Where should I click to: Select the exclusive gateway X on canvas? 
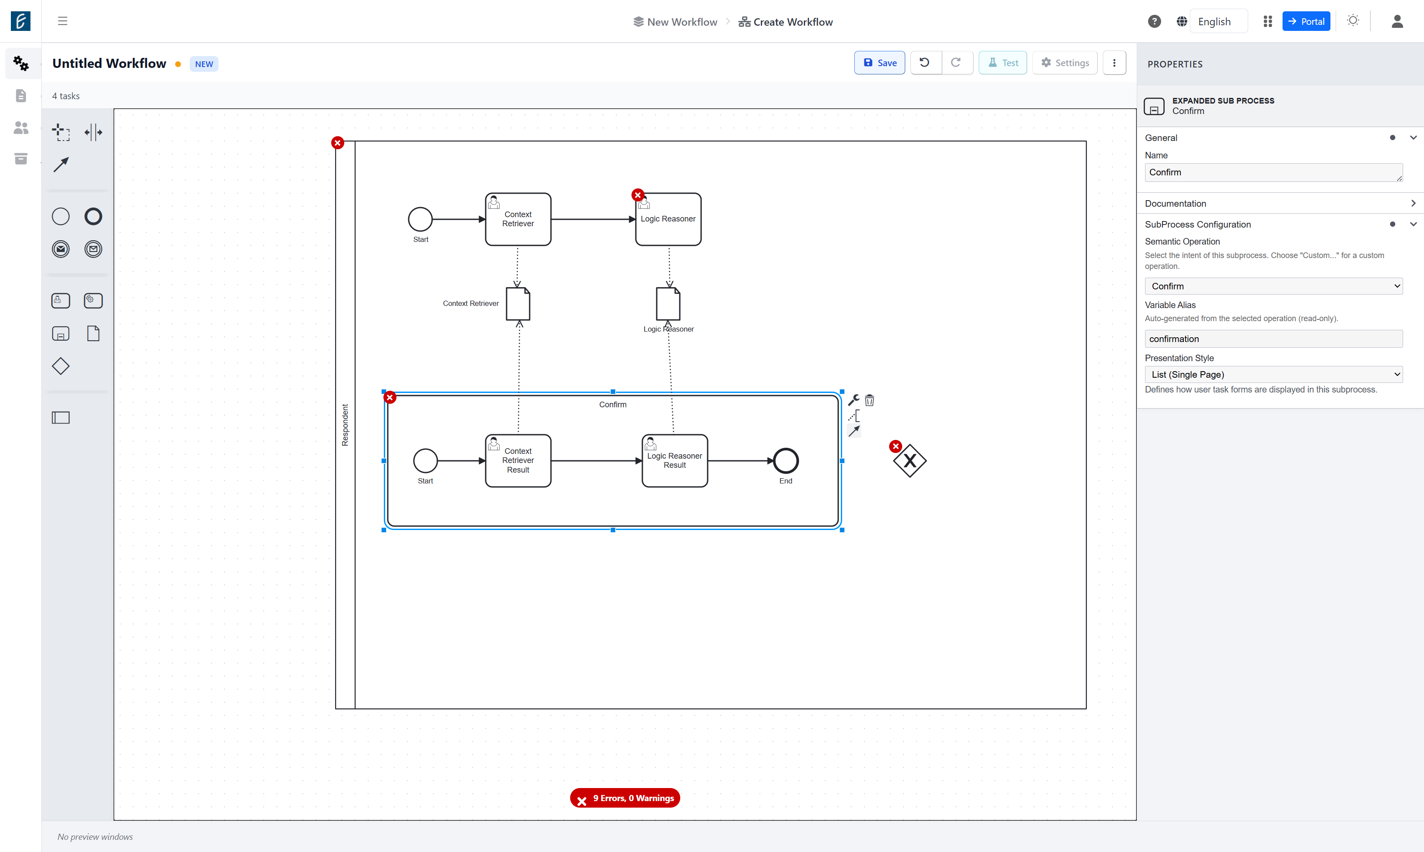point(910,460)
